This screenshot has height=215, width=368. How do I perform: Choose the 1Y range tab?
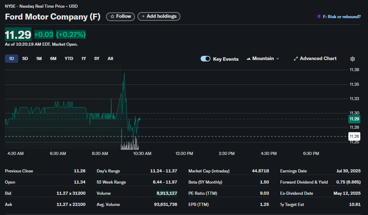tap(84, 59)
